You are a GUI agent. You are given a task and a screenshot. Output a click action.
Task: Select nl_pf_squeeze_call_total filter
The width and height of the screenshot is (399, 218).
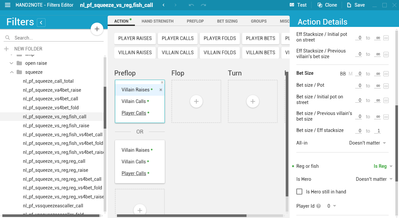pos(48,81)
